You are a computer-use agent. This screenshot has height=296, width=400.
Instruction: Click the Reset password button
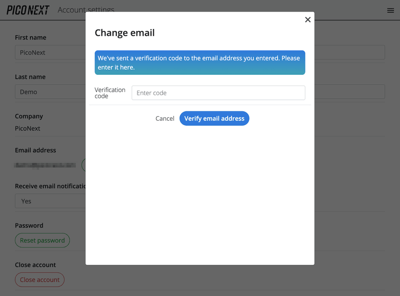click(42, 240)
